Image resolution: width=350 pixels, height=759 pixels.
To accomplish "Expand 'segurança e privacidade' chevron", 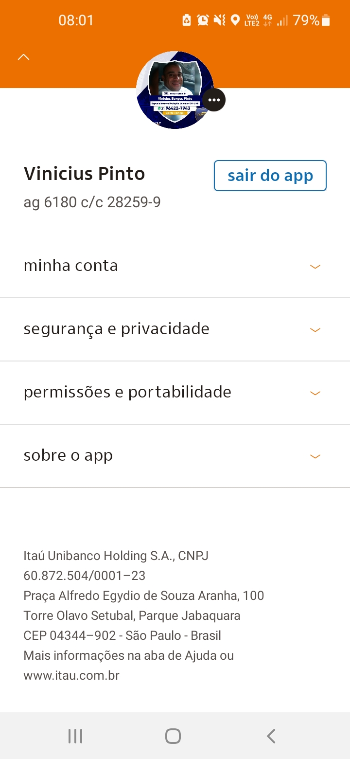I will pyautogui.click(x=315, y=330).
